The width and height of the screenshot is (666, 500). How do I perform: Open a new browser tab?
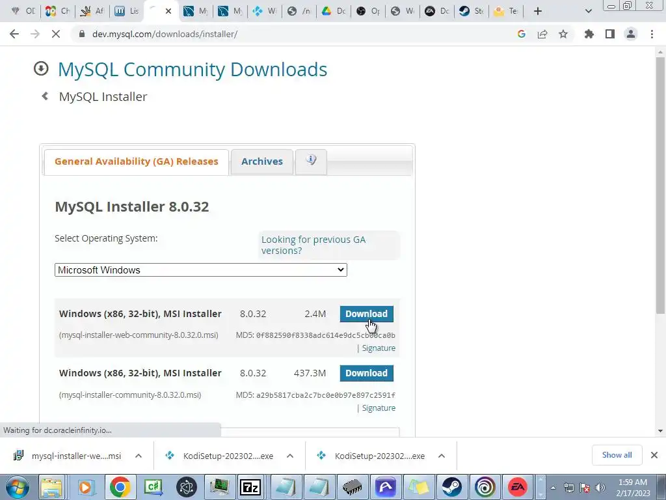coord(538,11)
